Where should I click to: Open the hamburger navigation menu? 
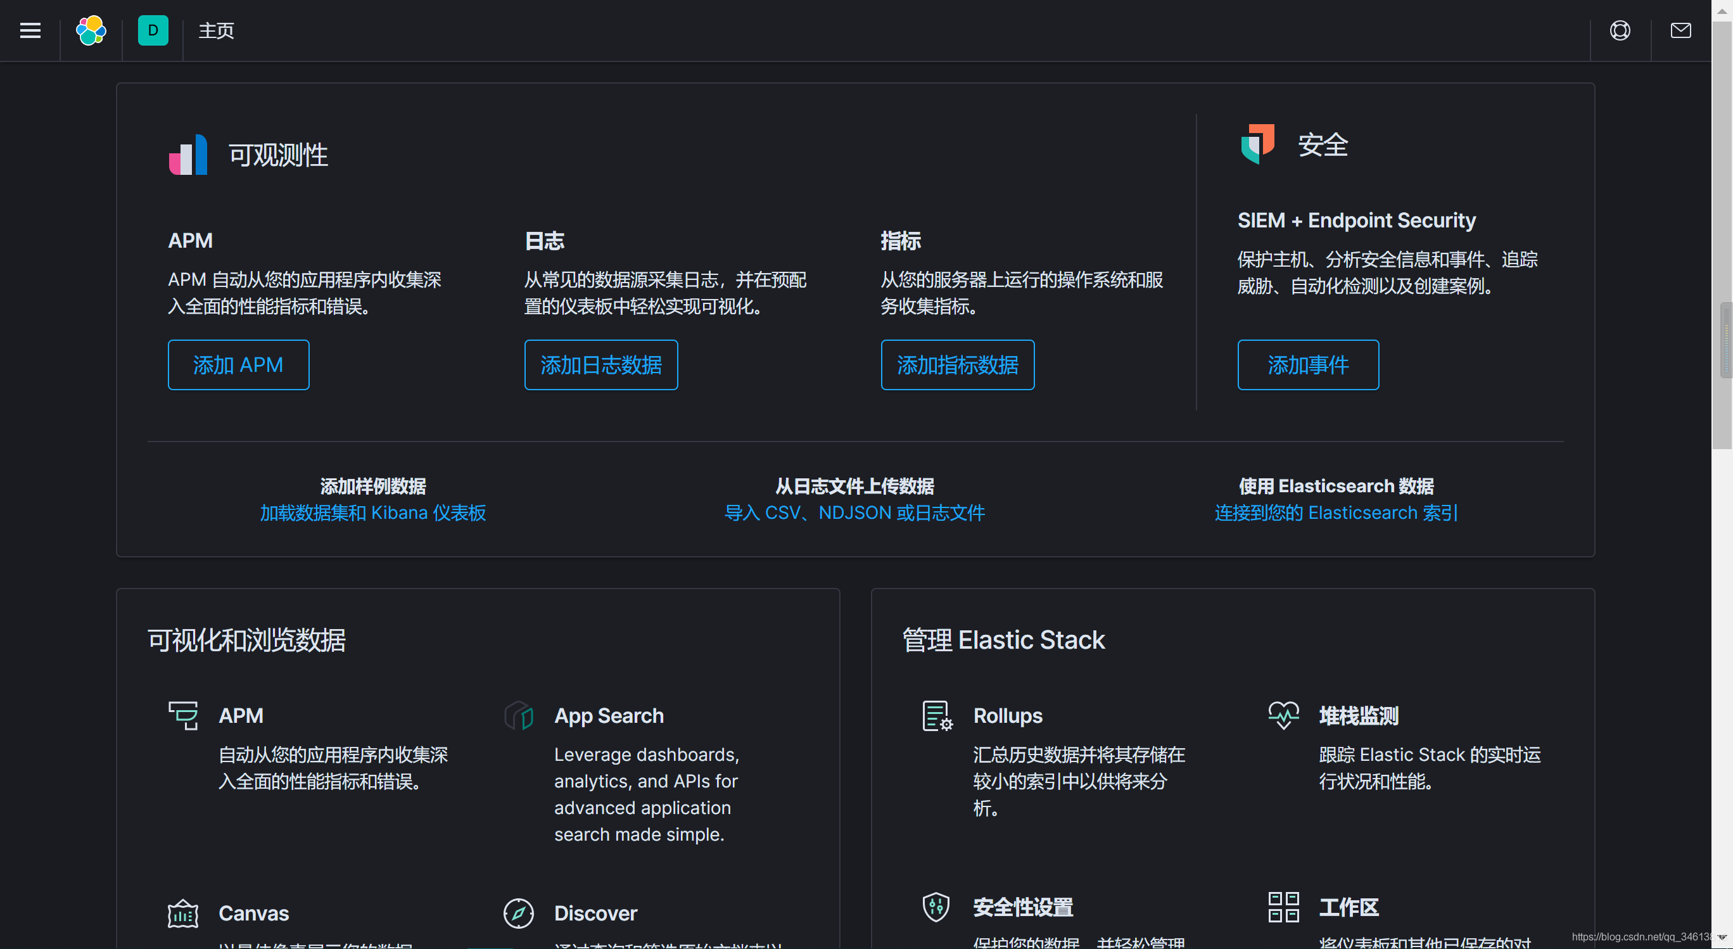click(30, 30)
